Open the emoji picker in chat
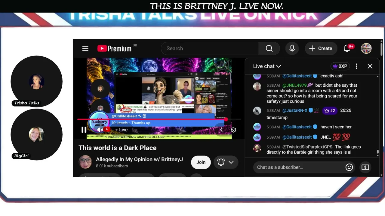This screenshot has height=216, width=385. [349, 167]
